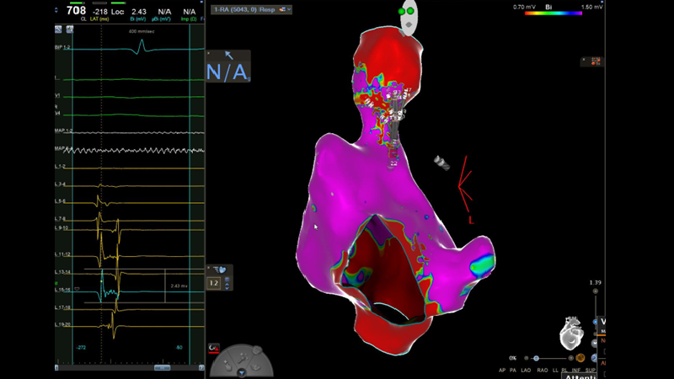Expand the radial menu down arrow

(243, 371)
